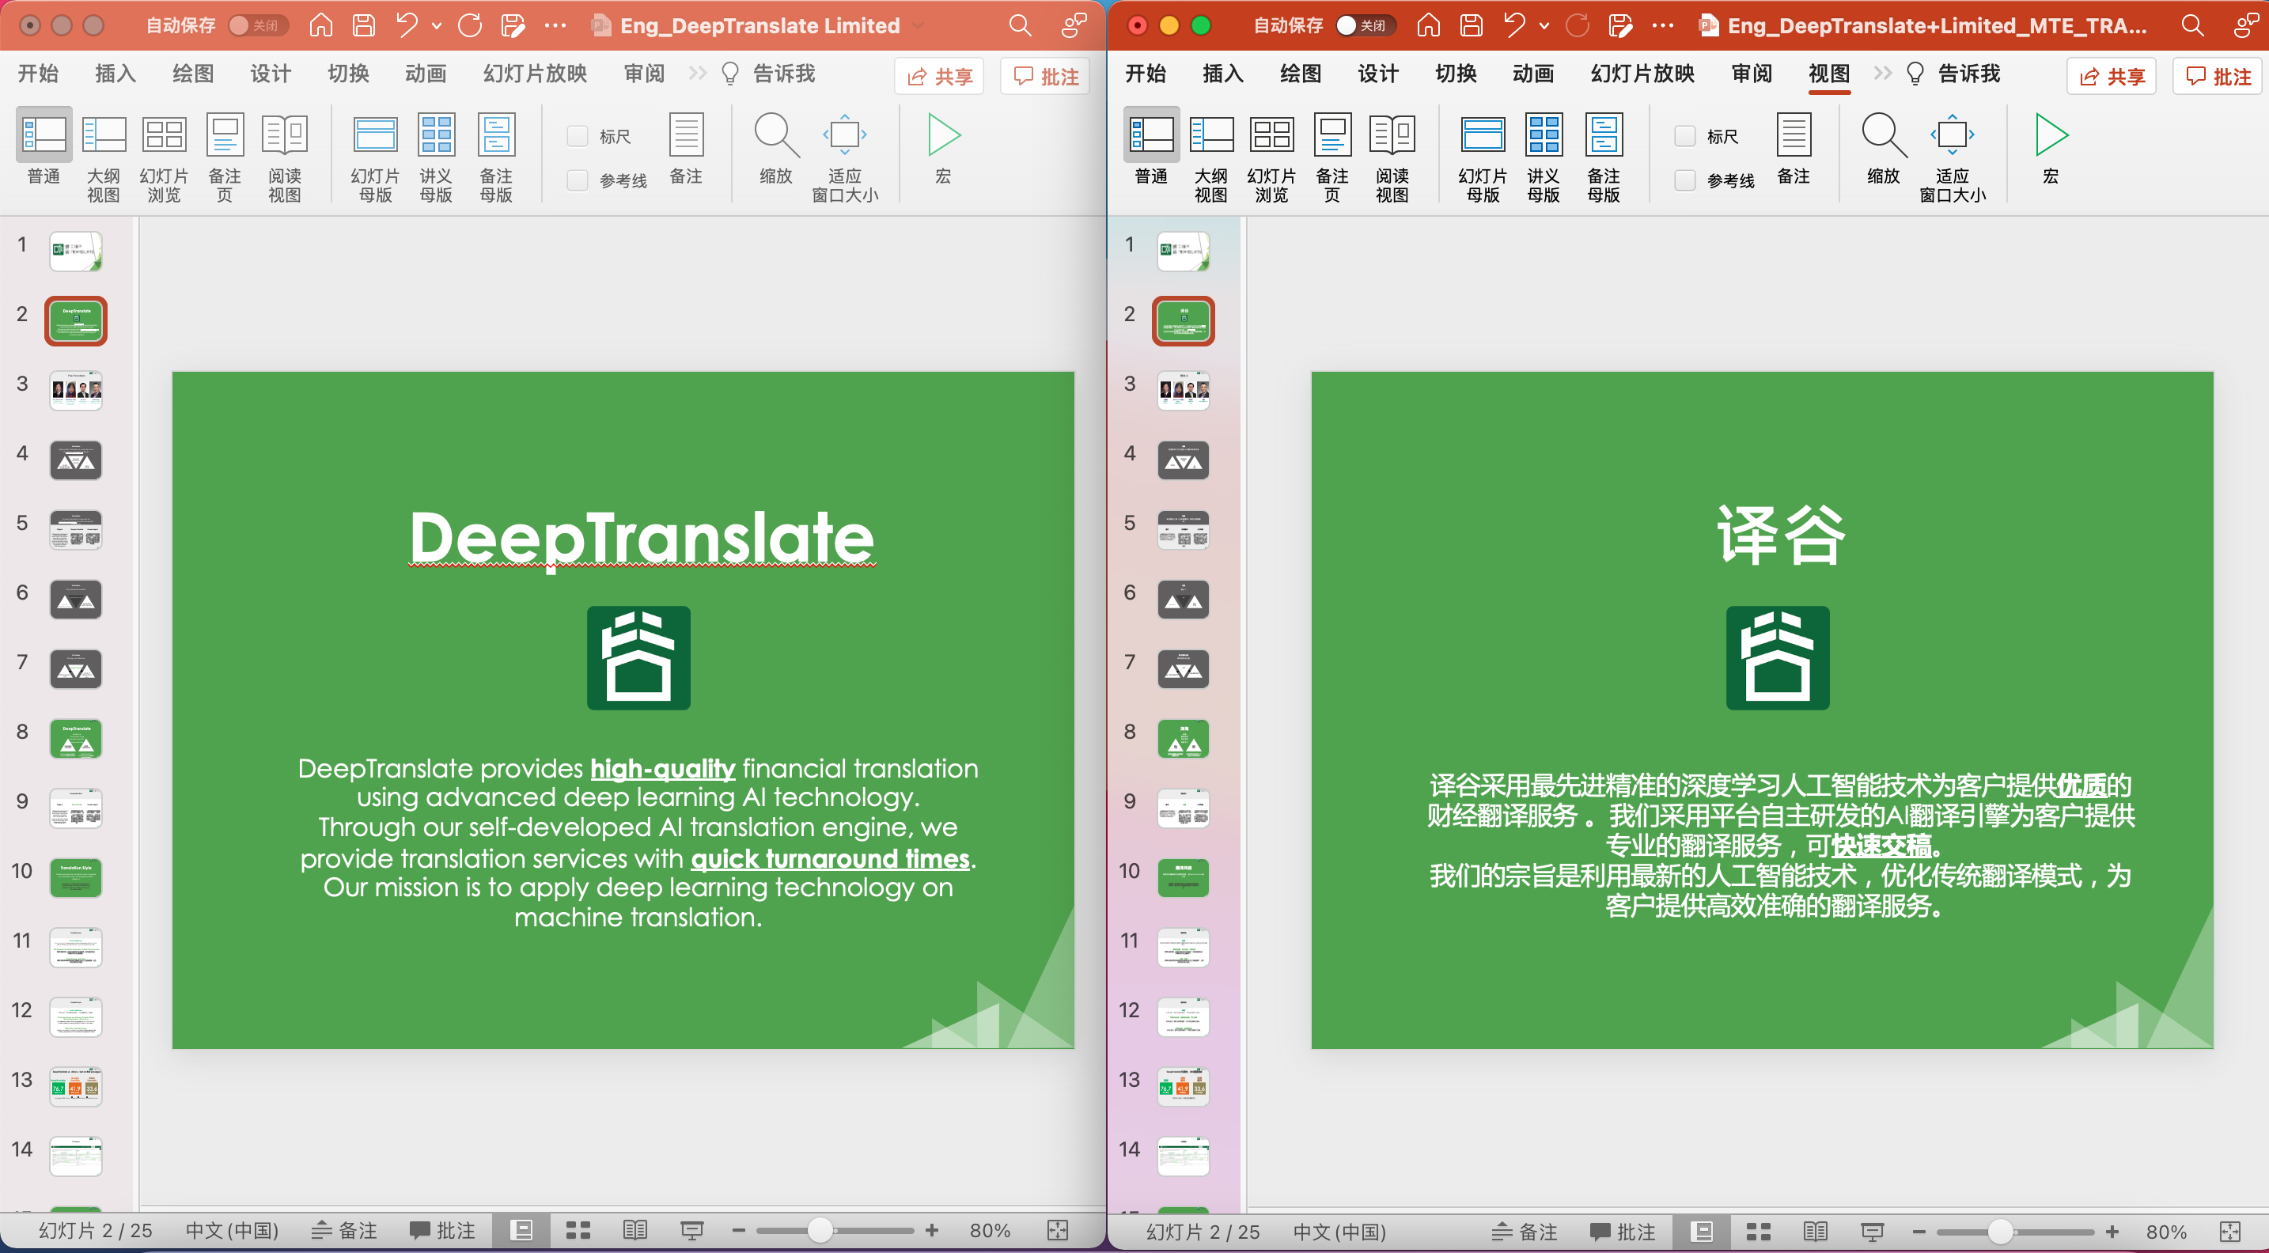Expand undo dropdown arrow in right window
Image resolution: width=2269 pixels, height=1253 pixels.
pos(1544,25)
